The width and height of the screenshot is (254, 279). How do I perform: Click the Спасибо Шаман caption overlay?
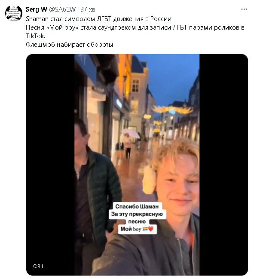pos(137,206)
